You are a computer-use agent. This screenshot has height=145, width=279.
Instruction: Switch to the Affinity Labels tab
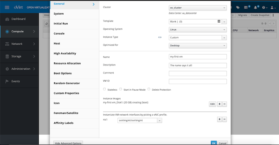pyautogui.click(x=74, y=123)
